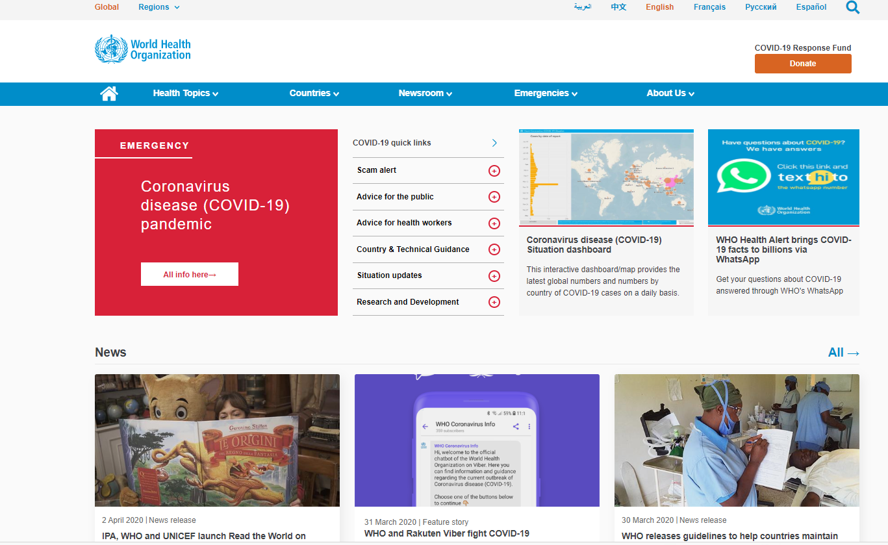Viewport: 888px width, 545px height.
Task: Expand Country & Technical Guidance plus icon
Action: (x=494, y=249)
